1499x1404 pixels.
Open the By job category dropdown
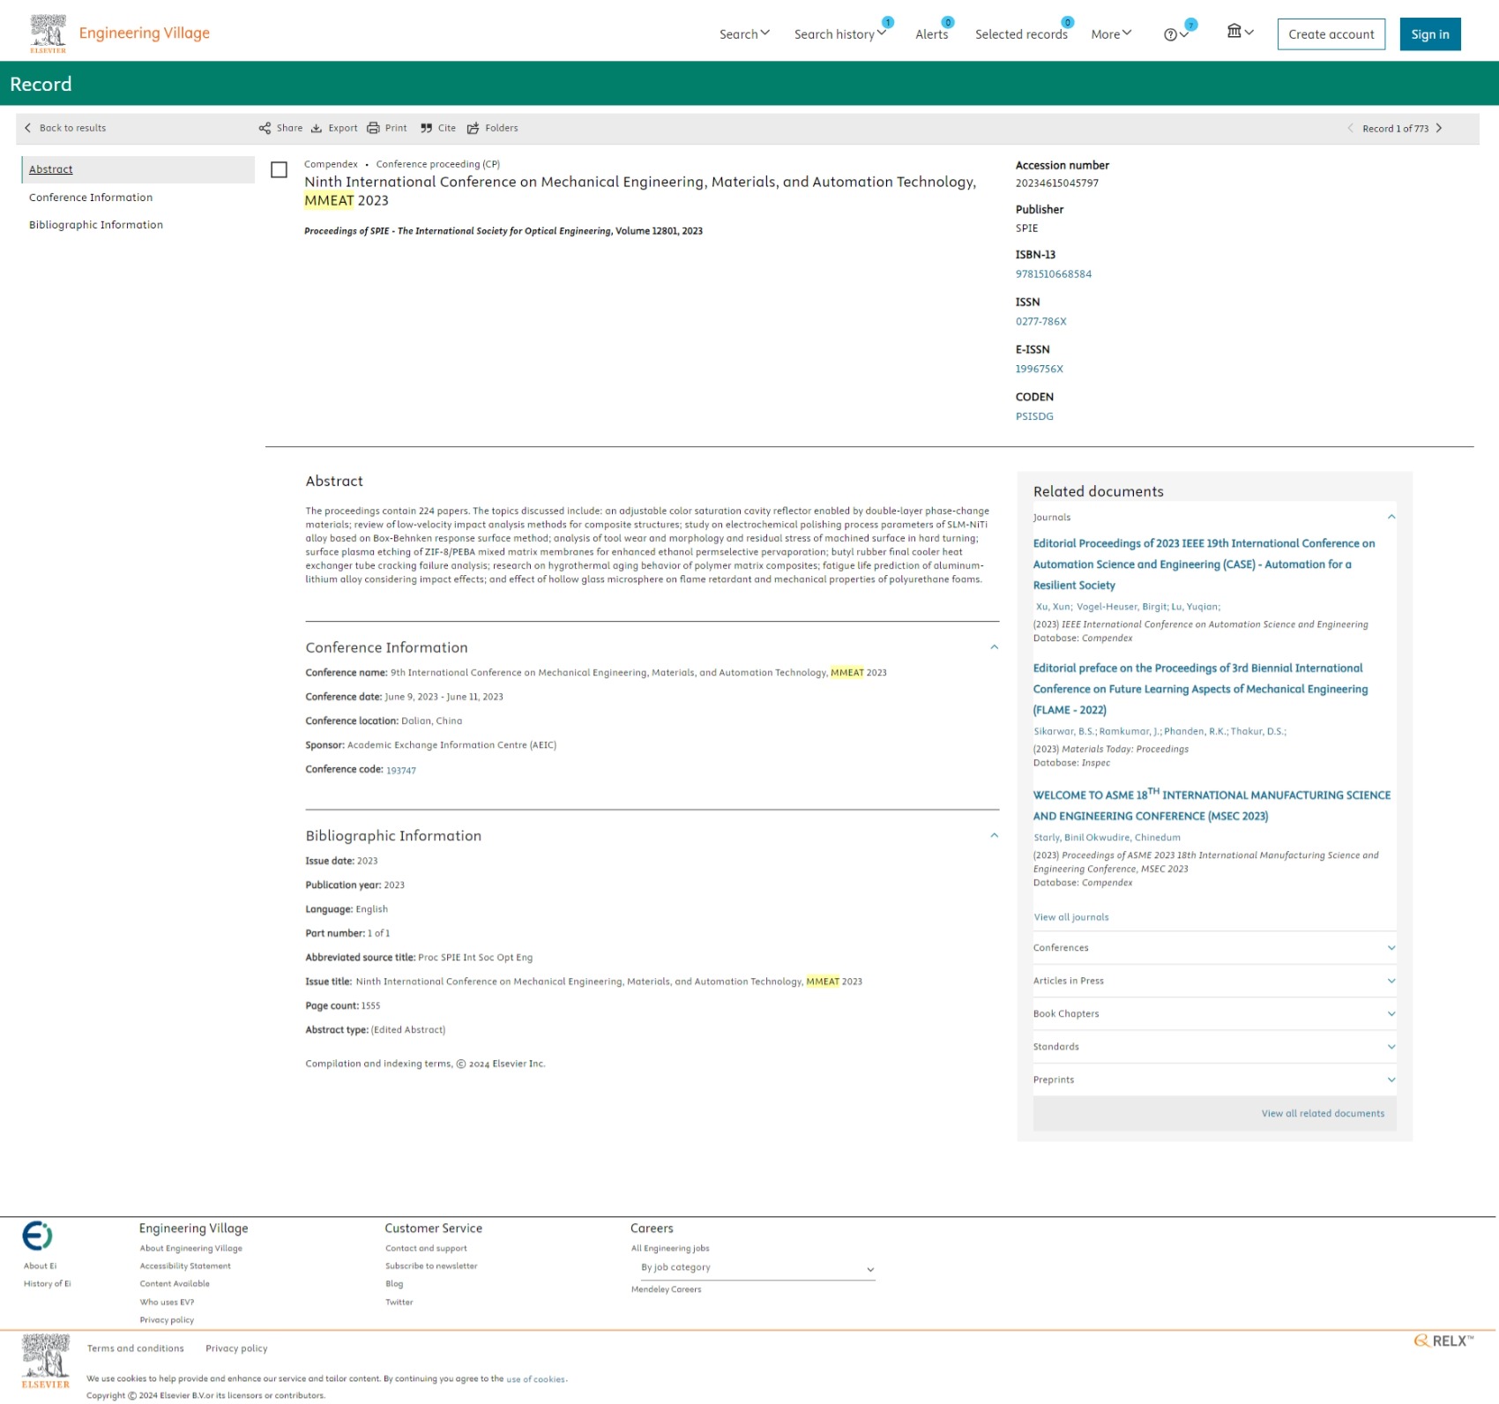(757, 1268)
